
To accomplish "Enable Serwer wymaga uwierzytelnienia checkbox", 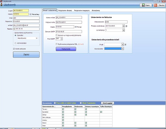I will 57,35.
